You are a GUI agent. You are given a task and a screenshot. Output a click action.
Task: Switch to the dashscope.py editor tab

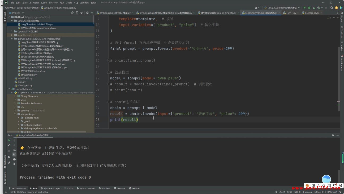tap(312, 13)
